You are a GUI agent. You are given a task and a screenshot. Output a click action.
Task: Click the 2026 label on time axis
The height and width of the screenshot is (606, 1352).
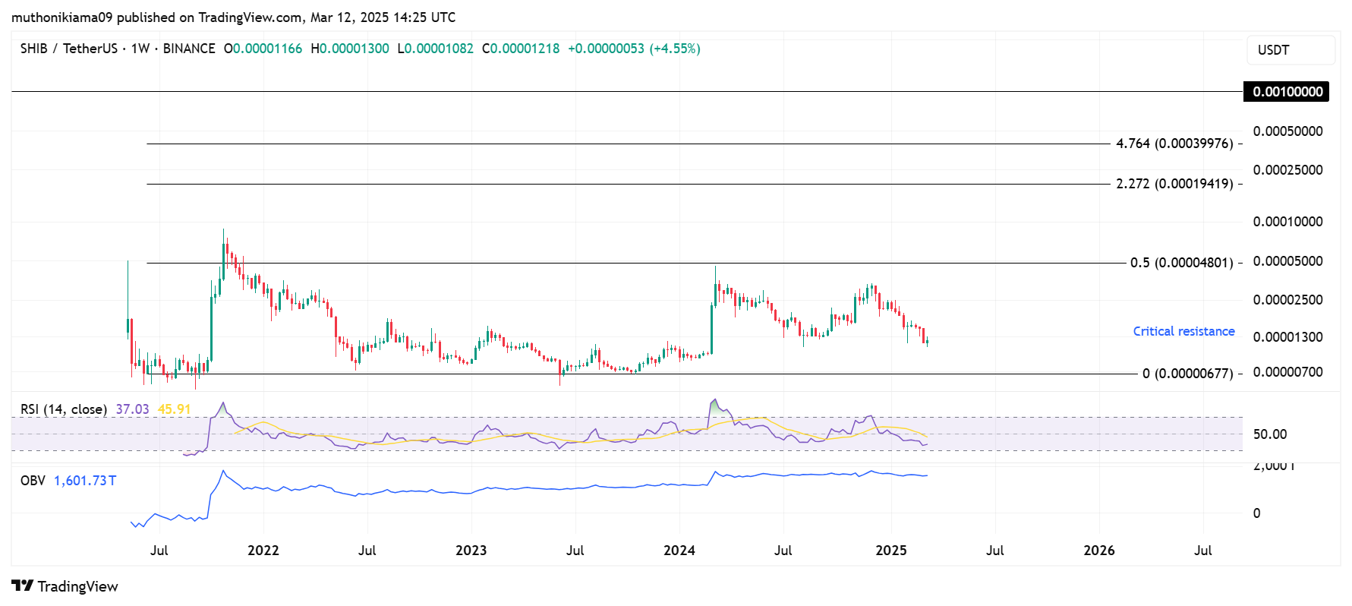pos(1099,551)
